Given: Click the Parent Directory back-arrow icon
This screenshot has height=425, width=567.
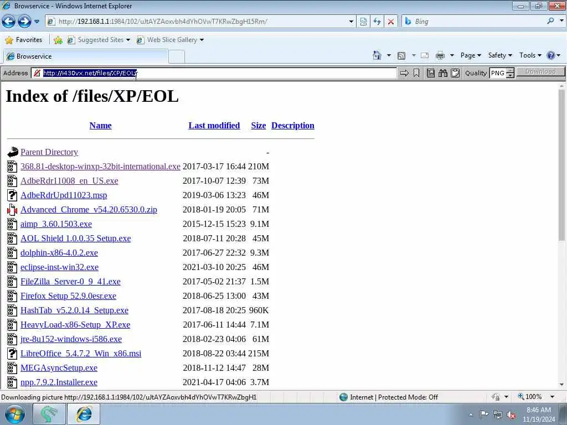Looking at the screenshot, I should coord(12,152).
